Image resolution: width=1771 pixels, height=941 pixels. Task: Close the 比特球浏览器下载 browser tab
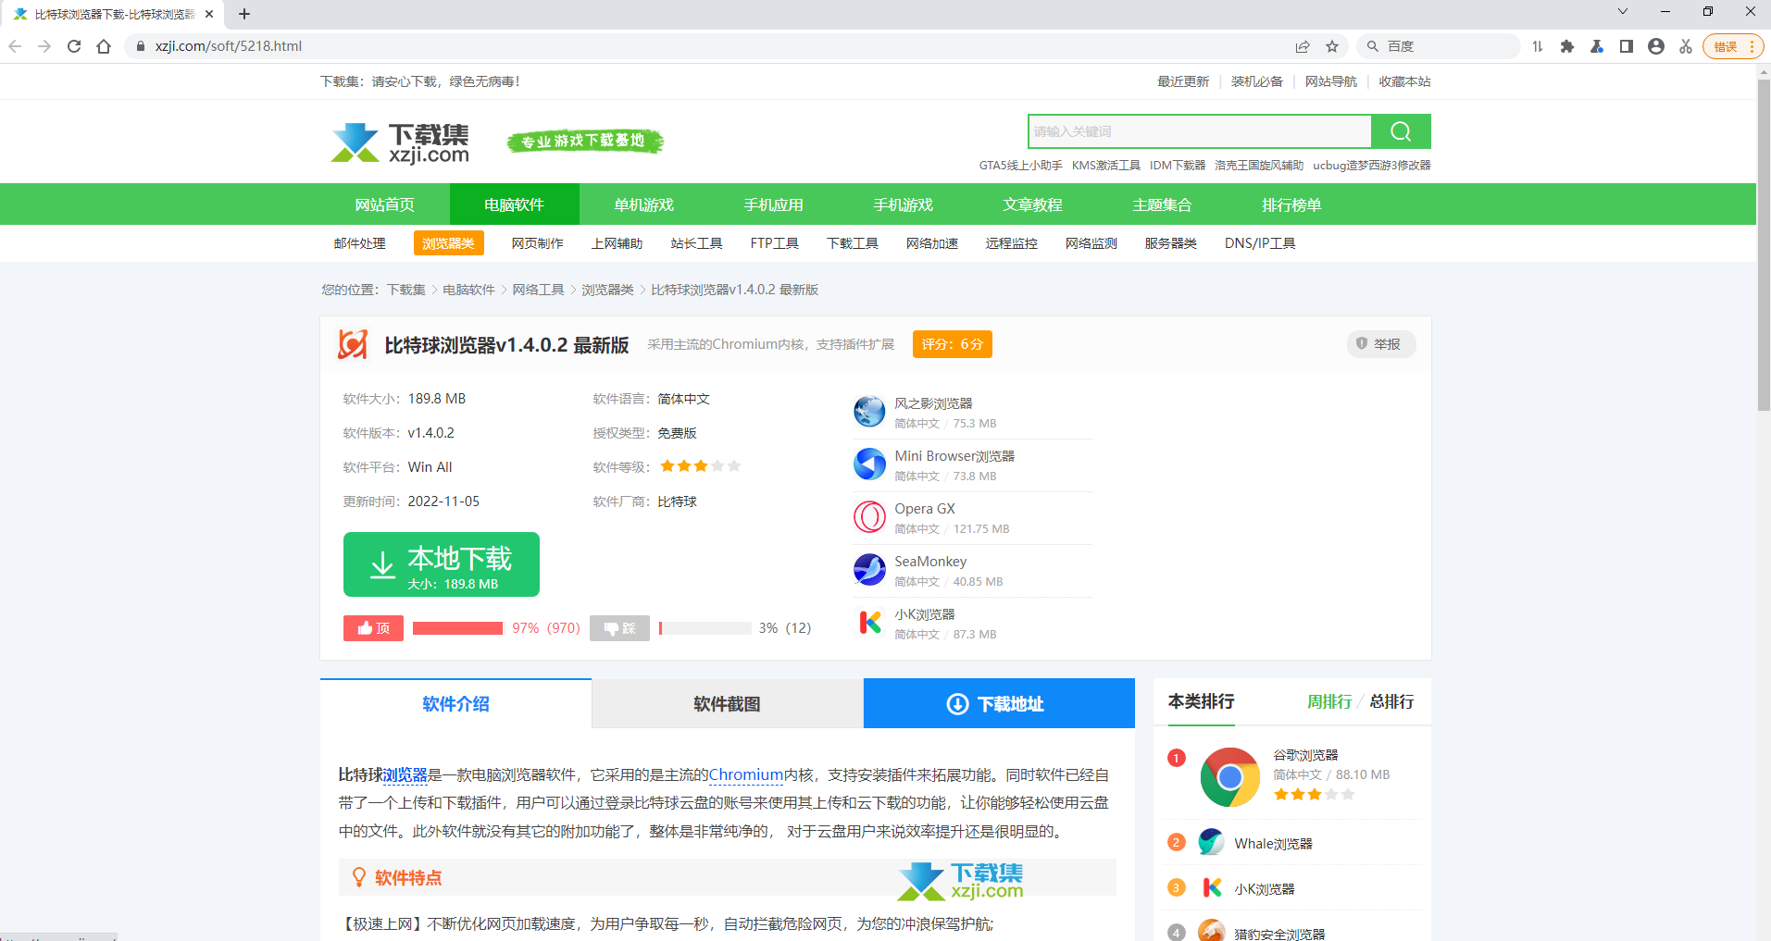coord(209,14)
